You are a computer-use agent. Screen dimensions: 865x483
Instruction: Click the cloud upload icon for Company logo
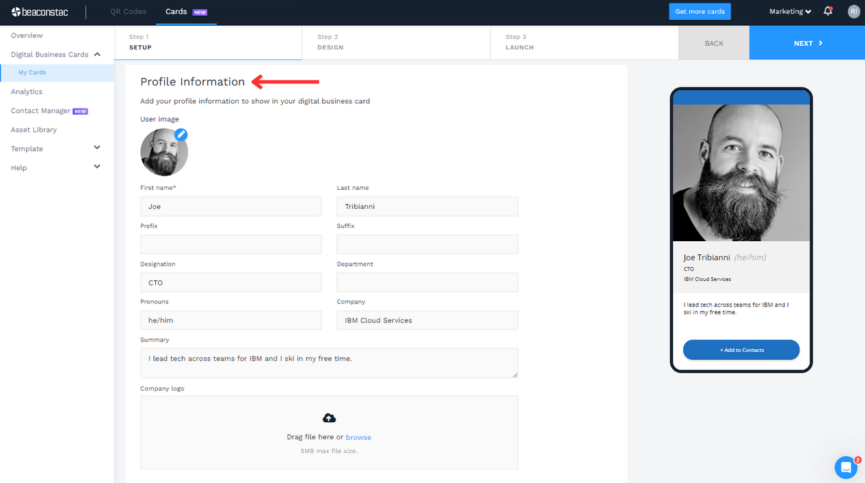[x=329, y=417]
